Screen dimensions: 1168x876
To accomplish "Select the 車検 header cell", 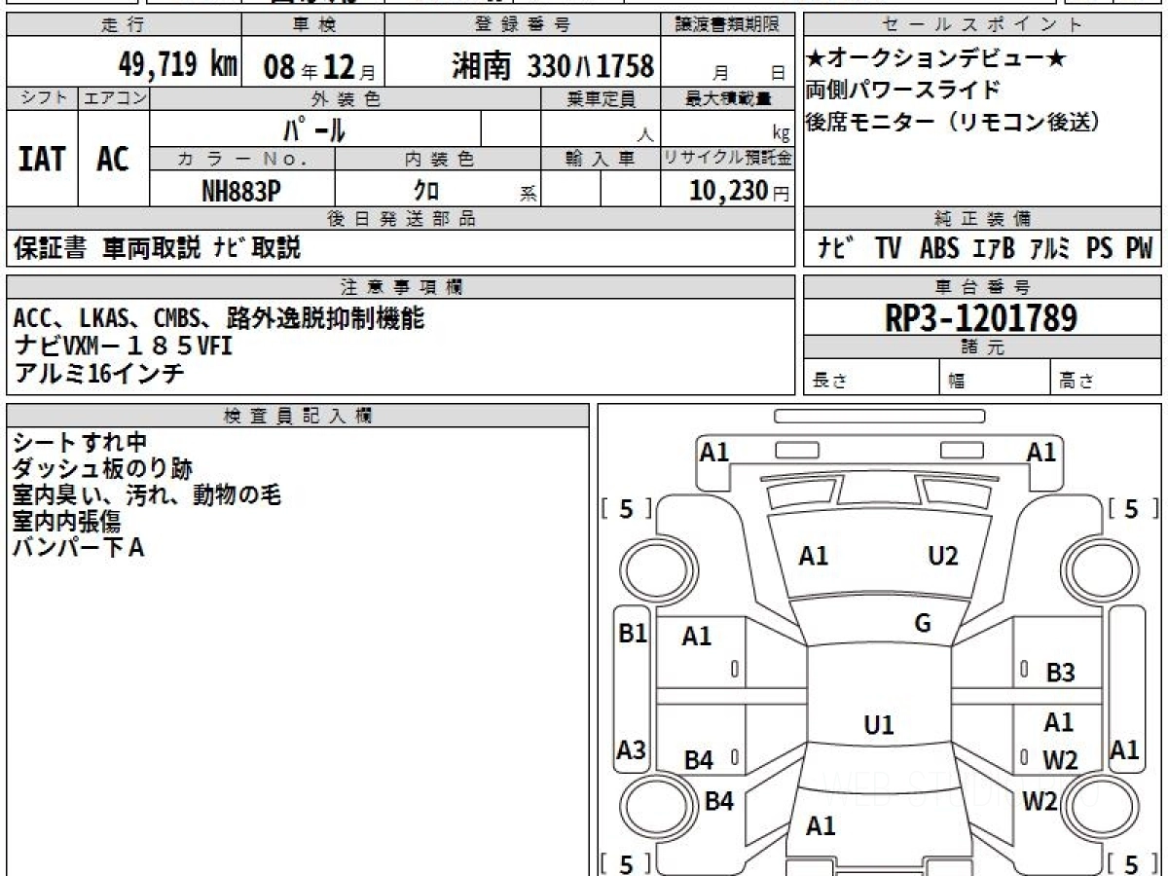I will point(313,25).
